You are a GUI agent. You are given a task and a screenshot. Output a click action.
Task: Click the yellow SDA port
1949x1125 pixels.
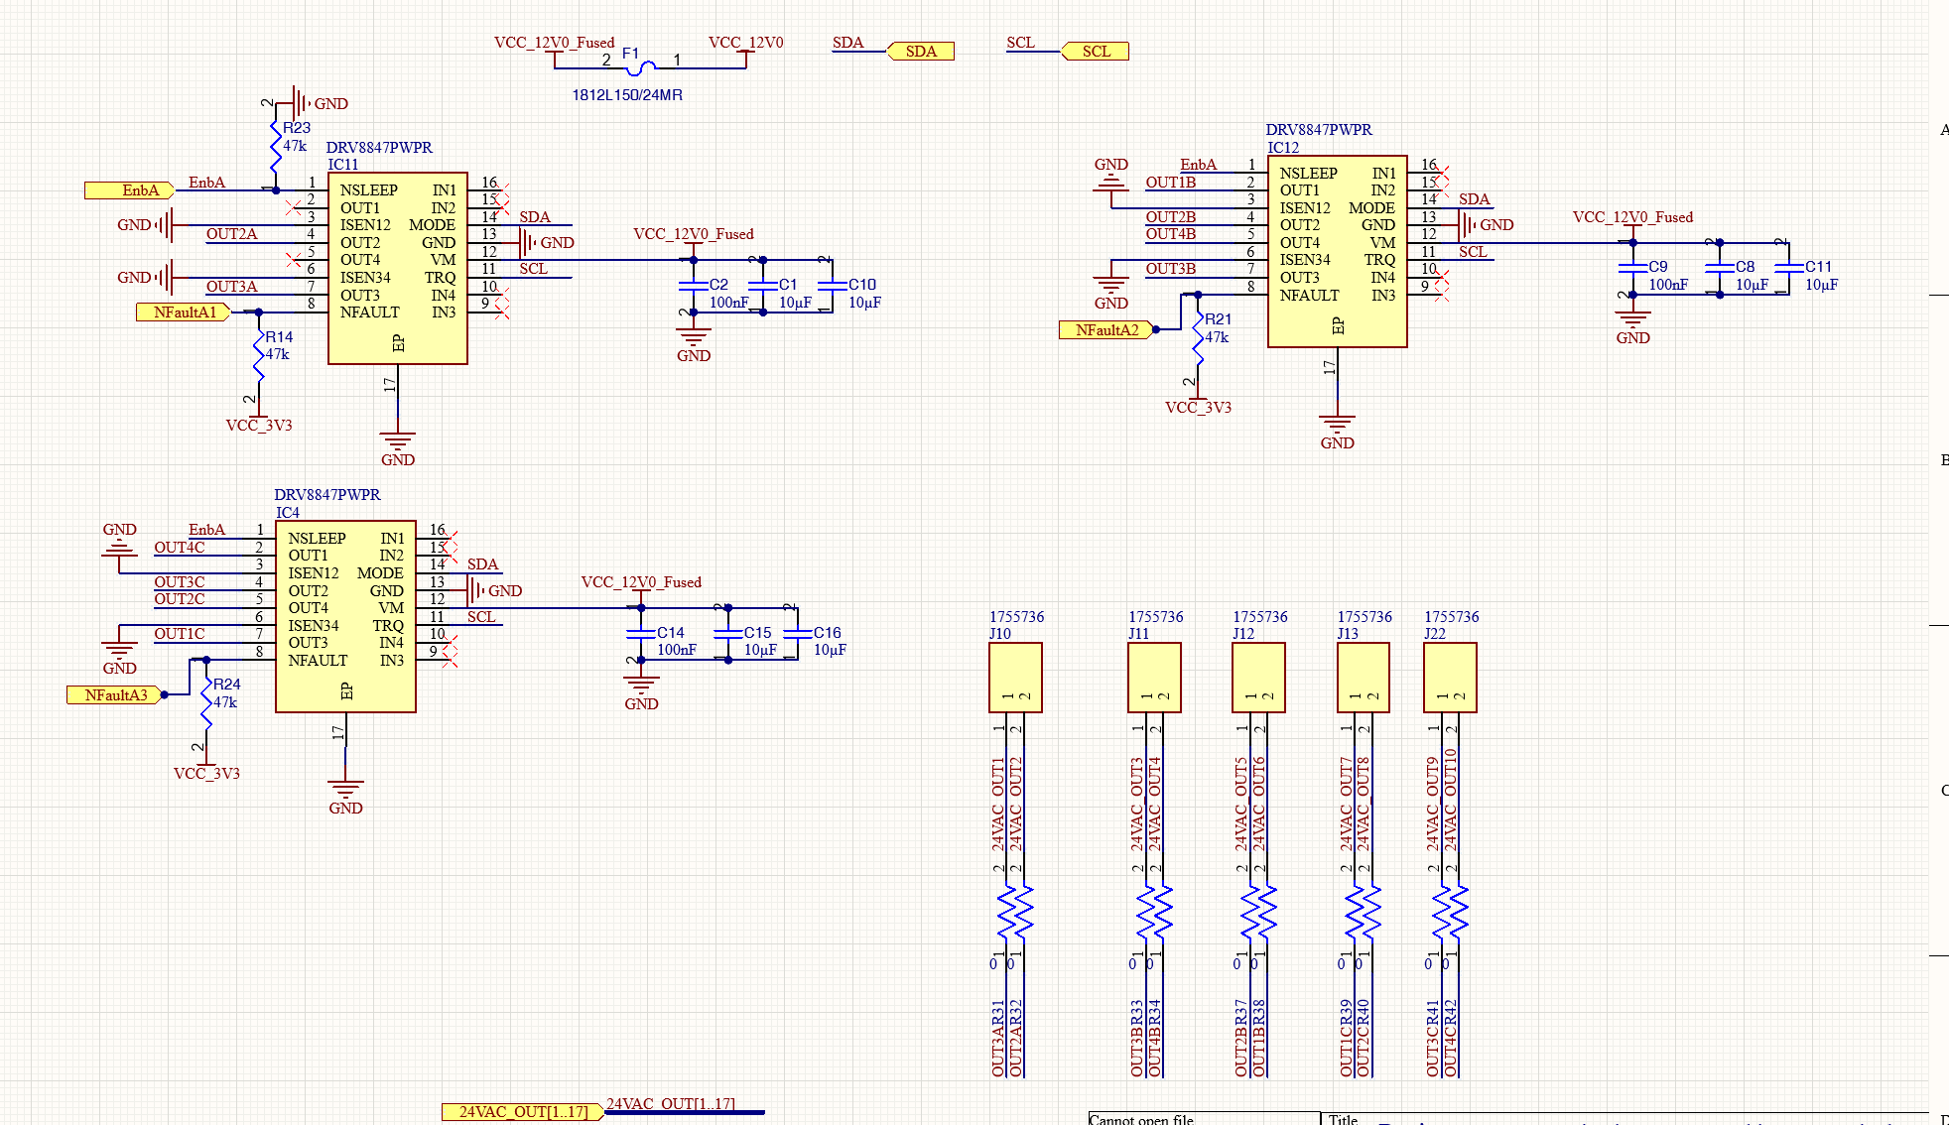tap(920, 52)
